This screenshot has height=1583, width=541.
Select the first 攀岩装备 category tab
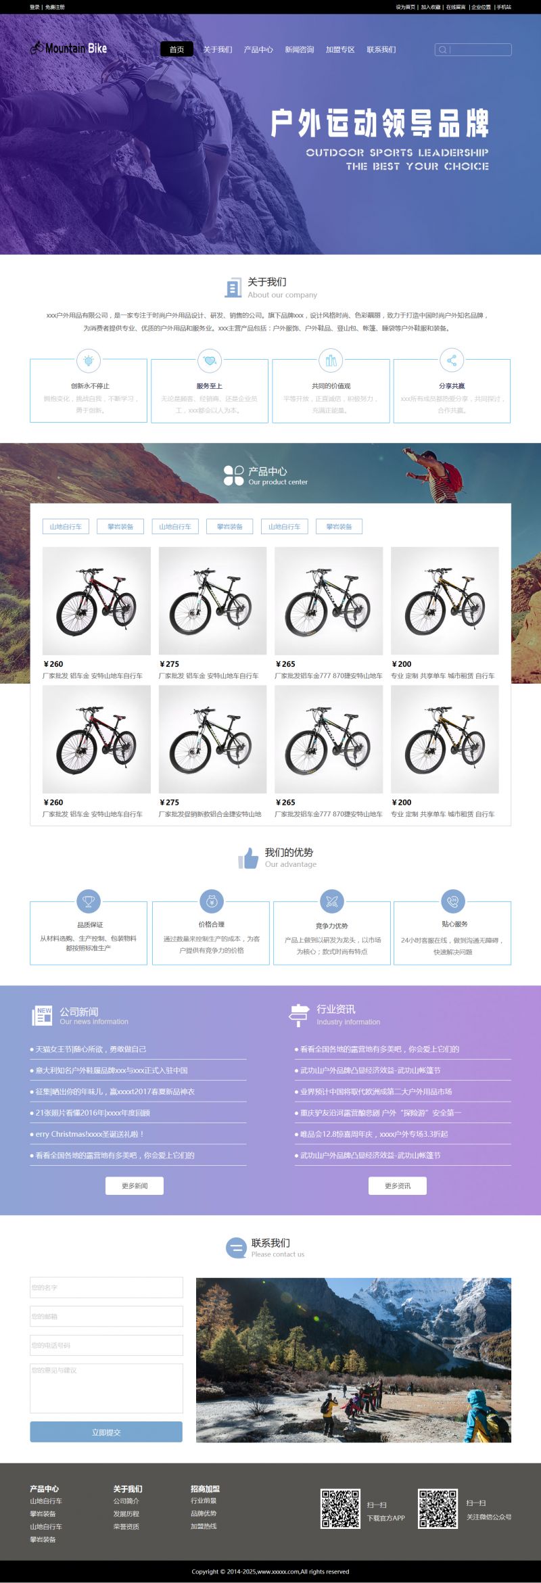[120, 526]
